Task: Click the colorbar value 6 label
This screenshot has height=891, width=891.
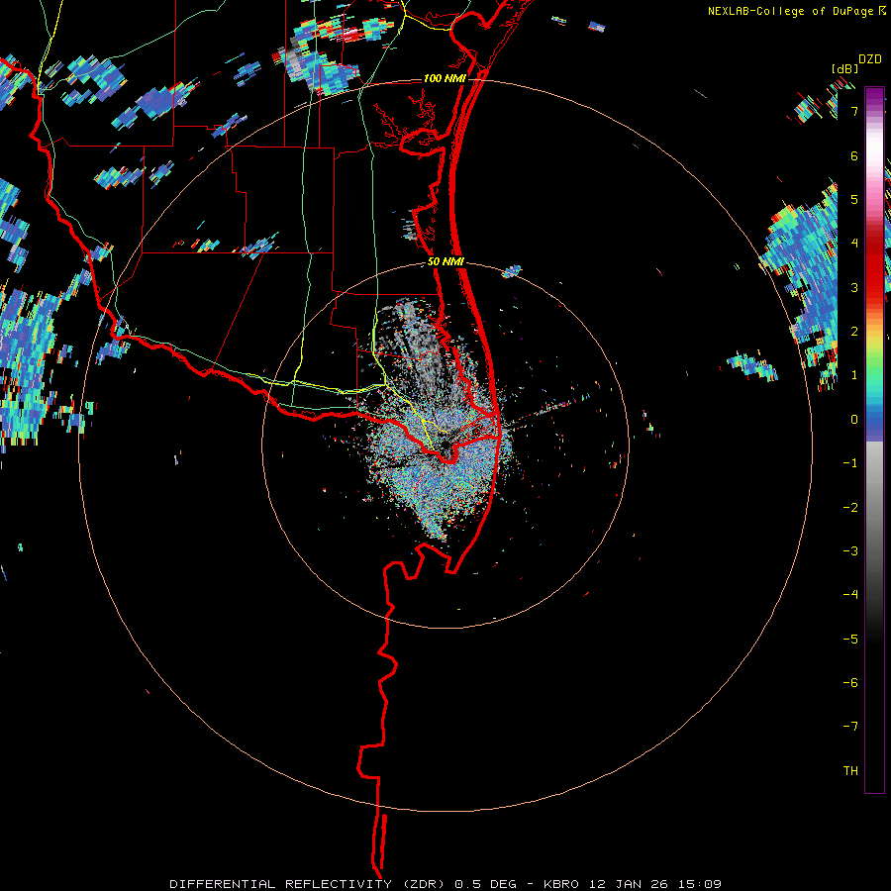Action: pos(854,155)
